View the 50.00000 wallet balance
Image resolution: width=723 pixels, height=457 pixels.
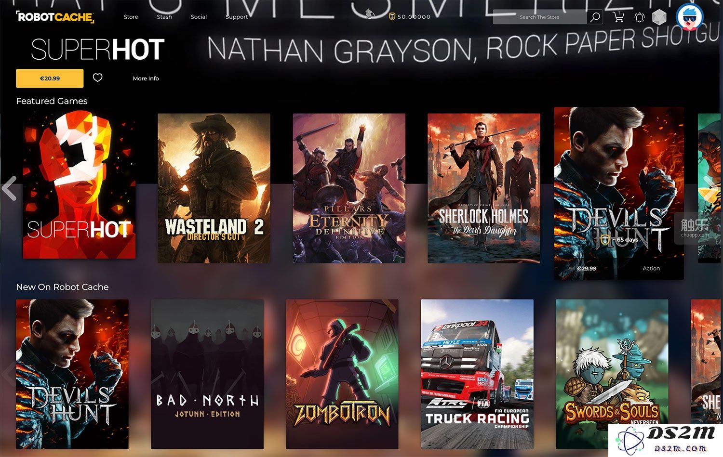[x=414, y=17]
